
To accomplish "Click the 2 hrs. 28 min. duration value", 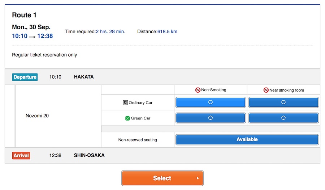I will [x=110, y=32].
